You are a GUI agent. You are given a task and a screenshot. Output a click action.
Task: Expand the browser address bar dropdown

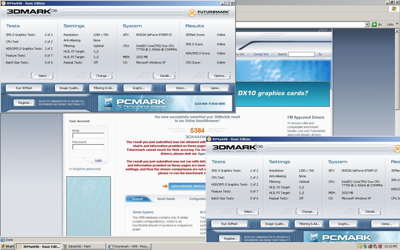point(367,24)
